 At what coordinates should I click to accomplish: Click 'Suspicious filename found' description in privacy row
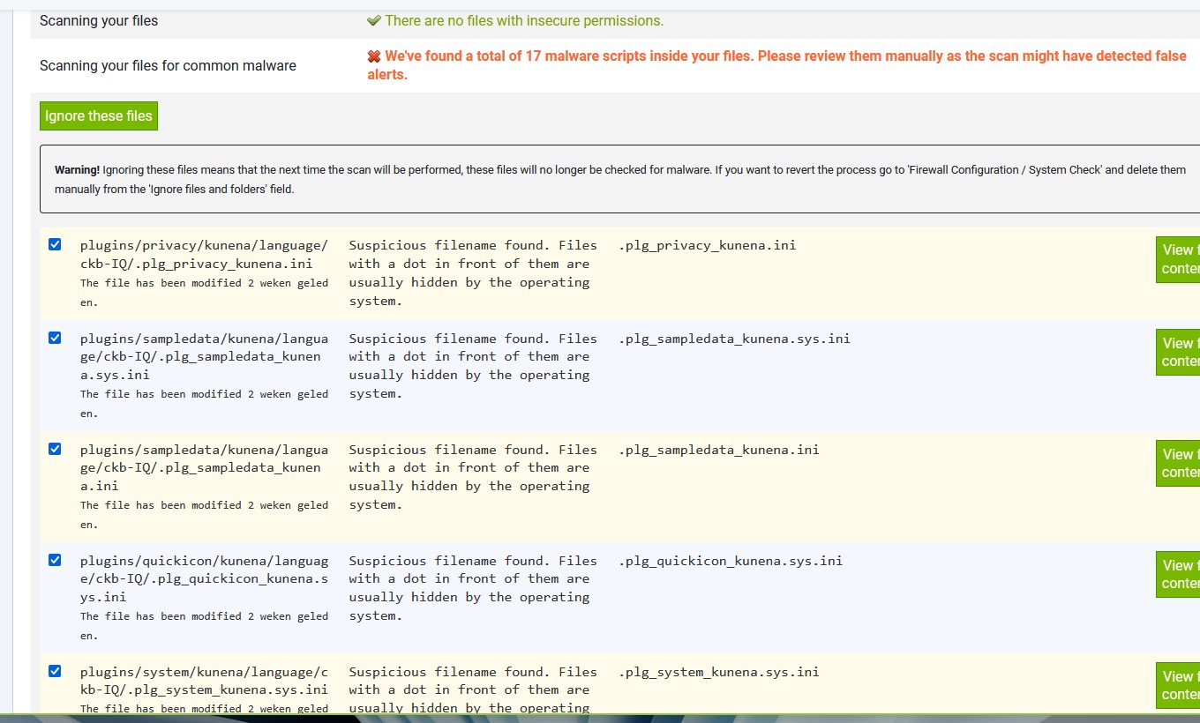point(473,273)
